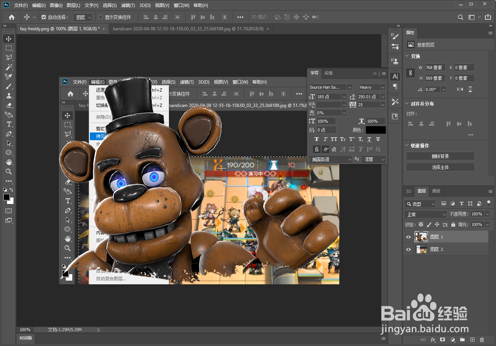Select the Ellipse shape tool
This screenshot has height=346, width=496.
9,153
